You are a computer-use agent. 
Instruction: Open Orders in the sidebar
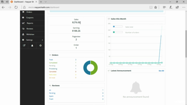tap(32, 12)
